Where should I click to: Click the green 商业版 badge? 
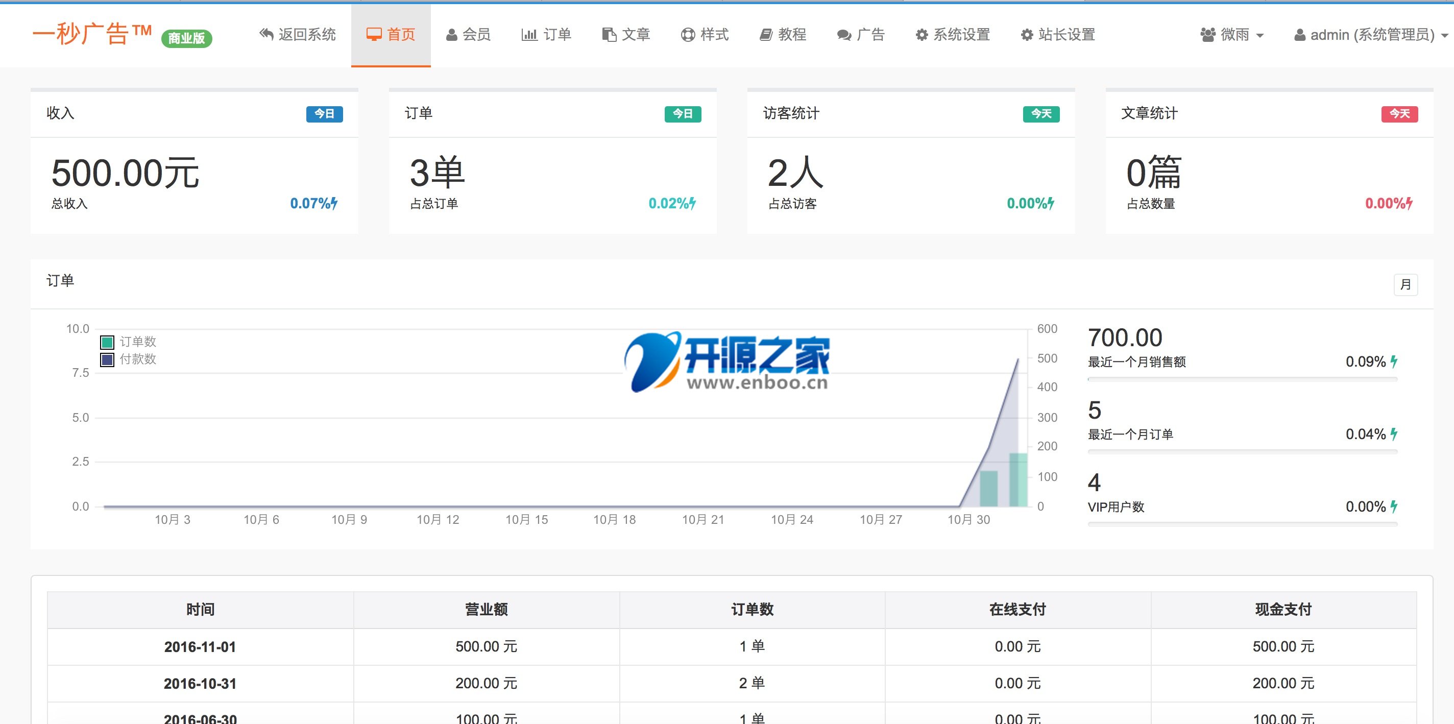[x=187, y=38]
